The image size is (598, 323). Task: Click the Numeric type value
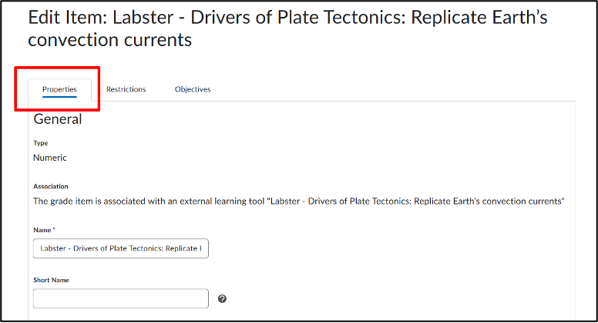[50, 158]
